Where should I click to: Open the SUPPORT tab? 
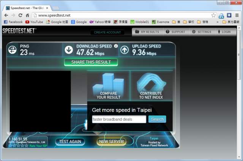(175, 32)
